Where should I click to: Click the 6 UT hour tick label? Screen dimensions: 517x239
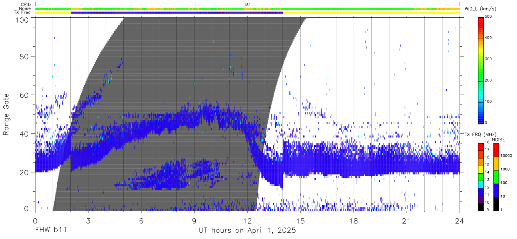141,220
